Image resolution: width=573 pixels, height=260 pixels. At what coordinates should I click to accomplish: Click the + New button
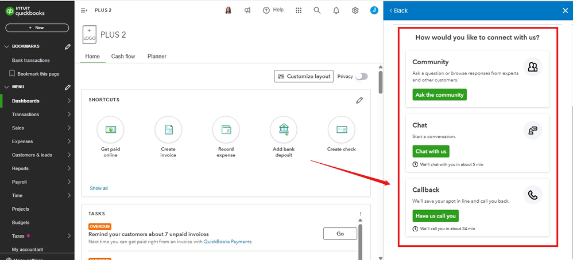click(x=37, y=27)
